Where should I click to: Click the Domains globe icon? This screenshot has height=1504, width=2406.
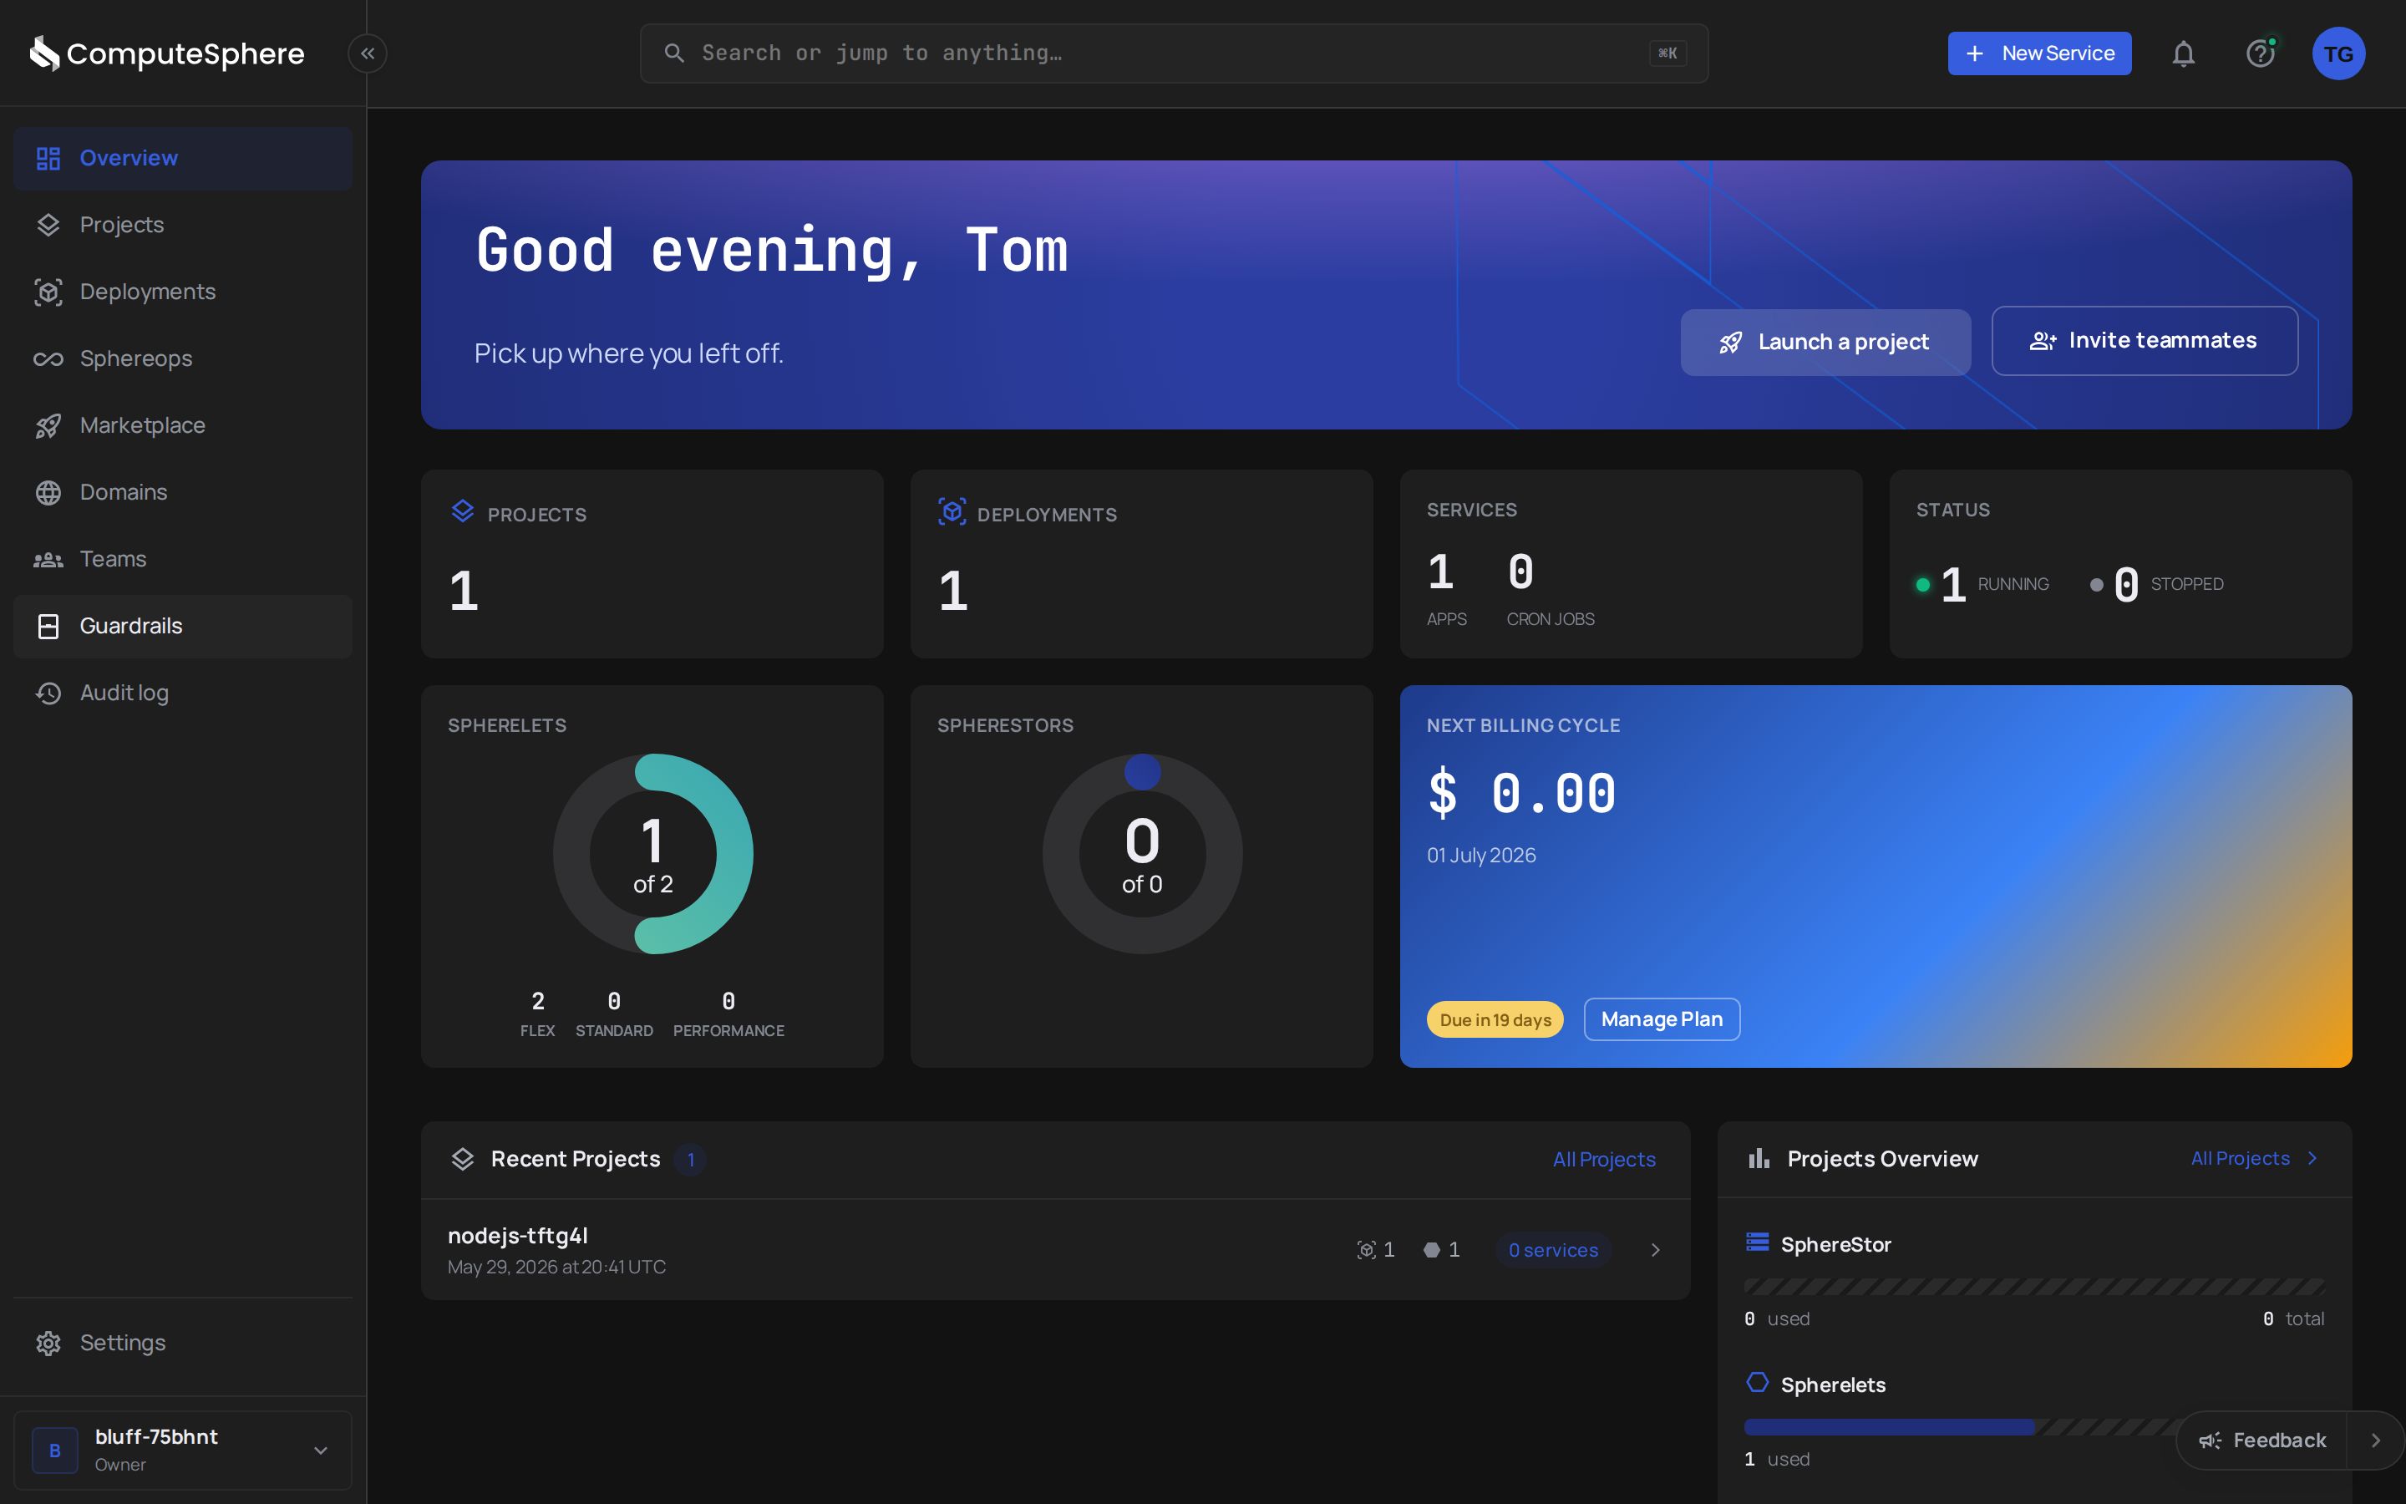point(48,492)
